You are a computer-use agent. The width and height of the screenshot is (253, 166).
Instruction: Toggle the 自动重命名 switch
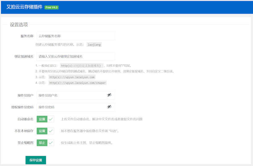(45, 119)
